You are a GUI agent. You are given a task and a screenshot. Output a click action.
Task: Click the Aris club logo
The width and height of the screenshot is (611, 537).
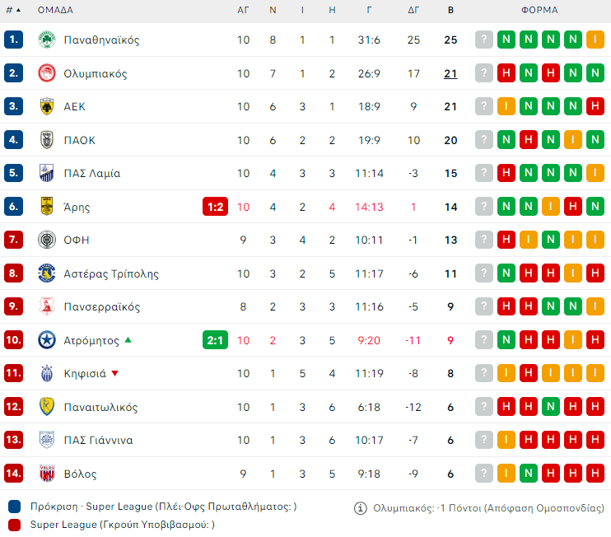pos(47,207)
